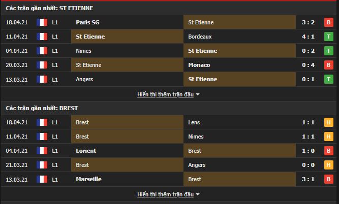The height and width of the screenshot is (204, 339).
Task: Click the 4 : 1 score for St Etienne vs Bordeaux
Action: [309, 37]
